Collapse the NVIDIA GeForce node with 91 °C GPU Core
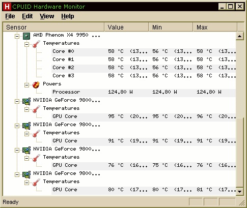The image size is (247, 208). pos(17,126)
